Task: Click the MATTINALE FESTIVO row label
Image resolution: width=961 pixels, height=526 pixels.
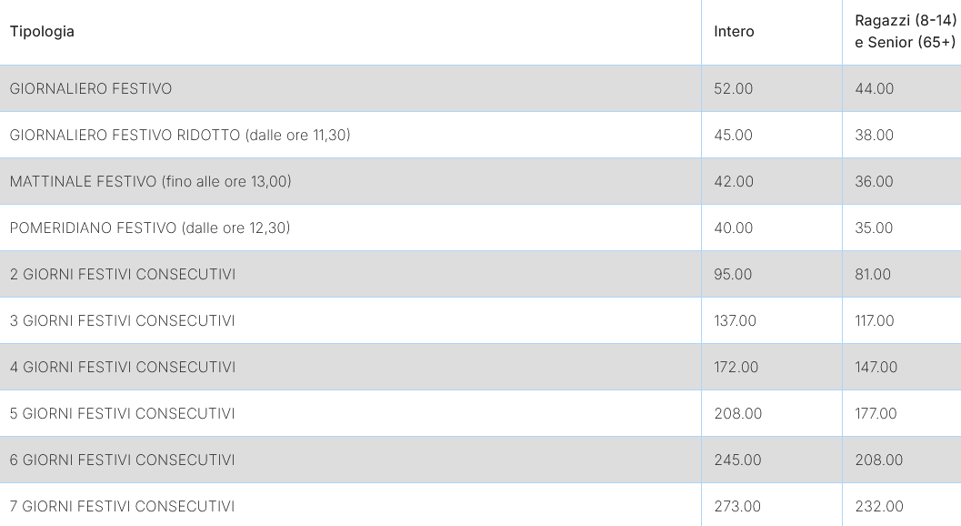Action: tap(151, 182)
